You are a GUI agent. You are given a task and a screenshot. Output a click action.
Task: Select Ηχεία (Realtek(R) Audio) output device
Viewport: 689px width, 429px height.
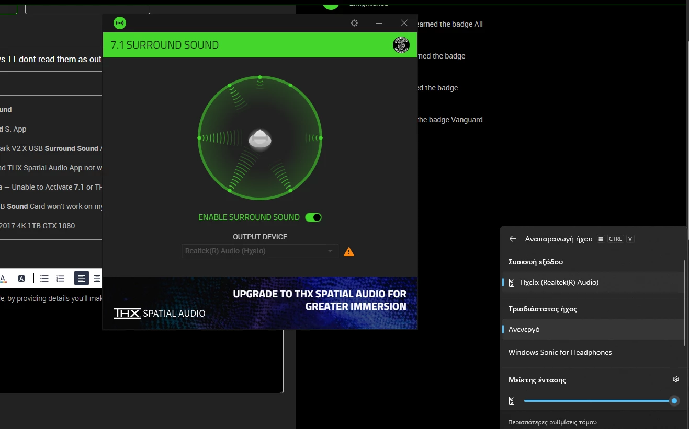593,282
